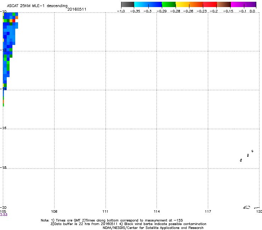Click the '0.0' color scale label
This screenshot has width=262, height=230.
coord(252,11)
